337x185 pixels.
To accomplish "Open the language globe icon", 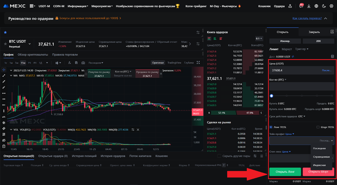I will click(x=316, y=6).
